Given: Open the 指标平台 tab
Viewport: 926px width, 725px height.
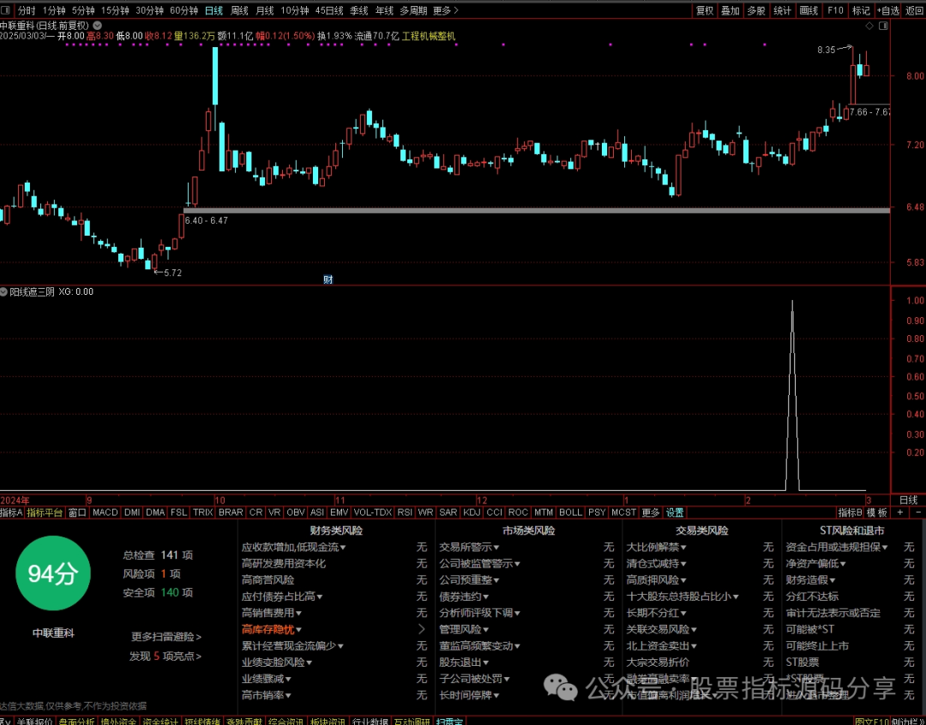Looking at the screenshot, I should 45,512.
